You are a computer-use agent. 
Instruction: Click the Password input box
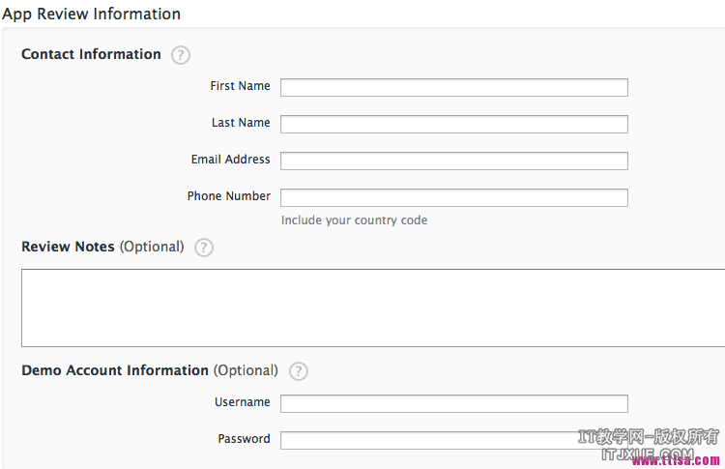(x=425, y=441)
